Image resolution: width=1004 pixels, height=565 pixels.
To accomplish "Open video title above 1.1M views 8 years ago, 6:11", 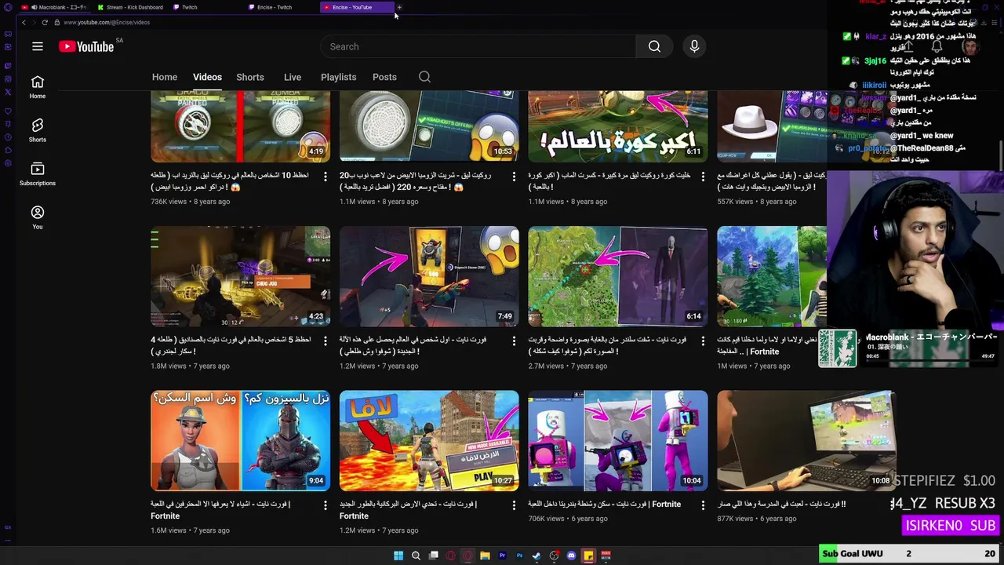I will 609,180.
